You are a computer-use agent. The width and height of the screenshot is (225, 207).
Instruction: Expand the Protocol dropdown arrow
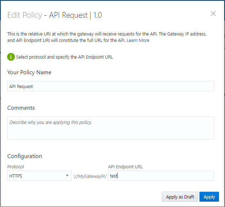click(x=67, y=176)
